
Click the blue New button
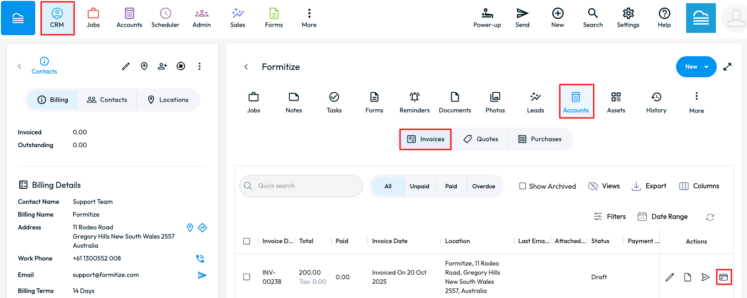coord(696,67)
